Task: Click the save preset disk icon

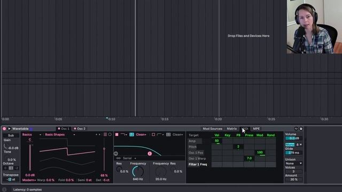Action: (x=301, y=129)
